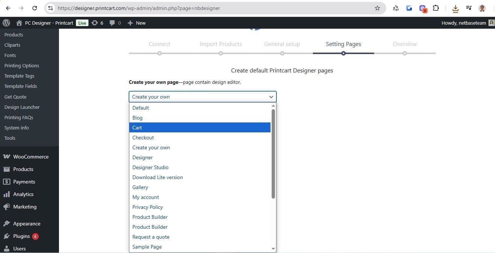Choose Download Lite version option

coord(200,177)
